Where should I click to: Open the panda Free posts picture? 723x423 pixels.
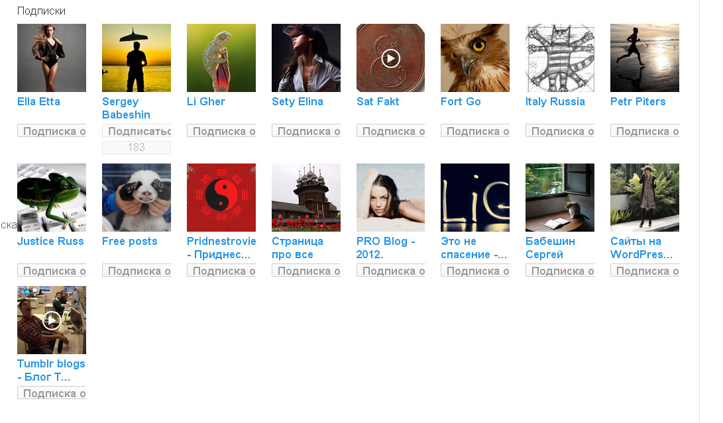[137, 198]
